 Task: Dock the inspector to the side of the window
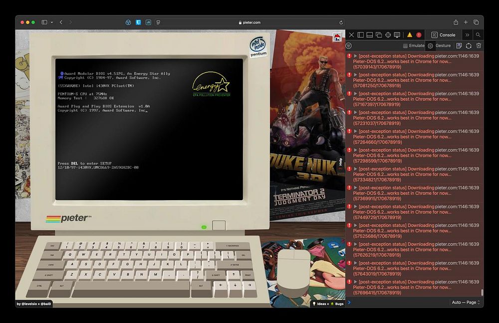click(361, 35)
